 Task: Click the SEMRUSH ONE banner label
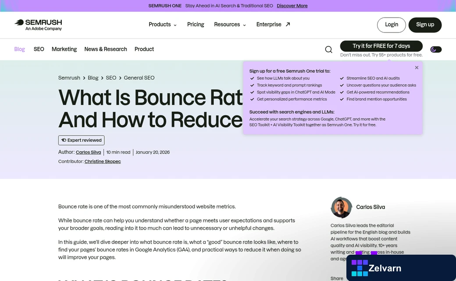[165, 6]
